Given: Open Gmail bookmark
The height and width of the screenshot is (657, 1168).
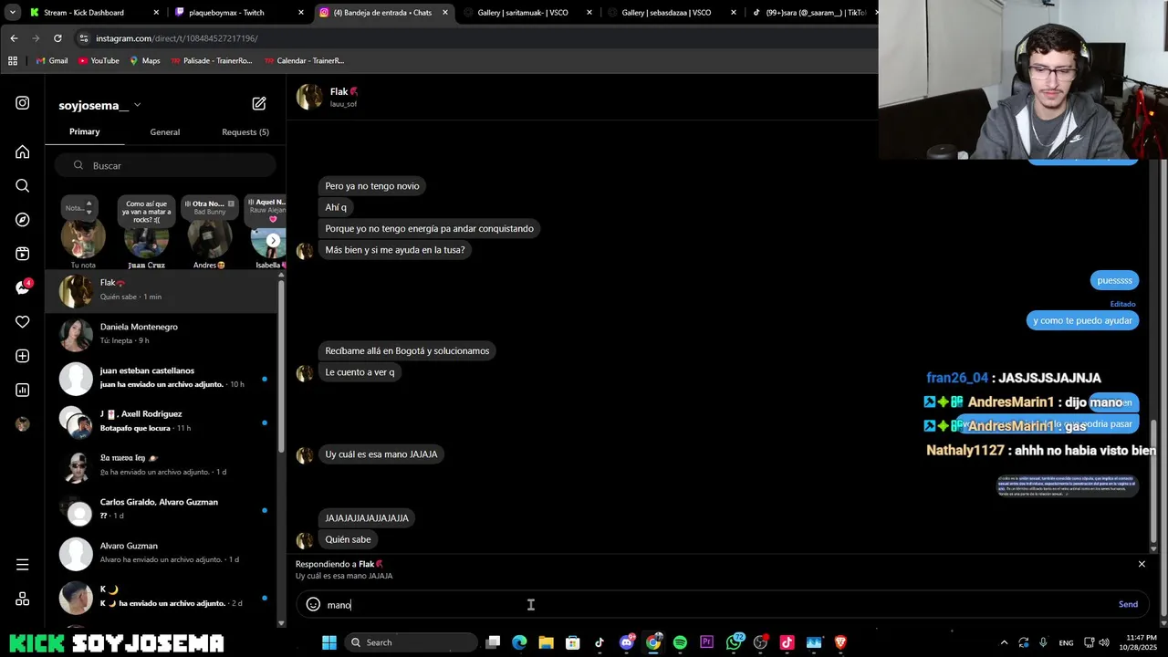Looking at the screenshot, I should (x=52, y=60).
